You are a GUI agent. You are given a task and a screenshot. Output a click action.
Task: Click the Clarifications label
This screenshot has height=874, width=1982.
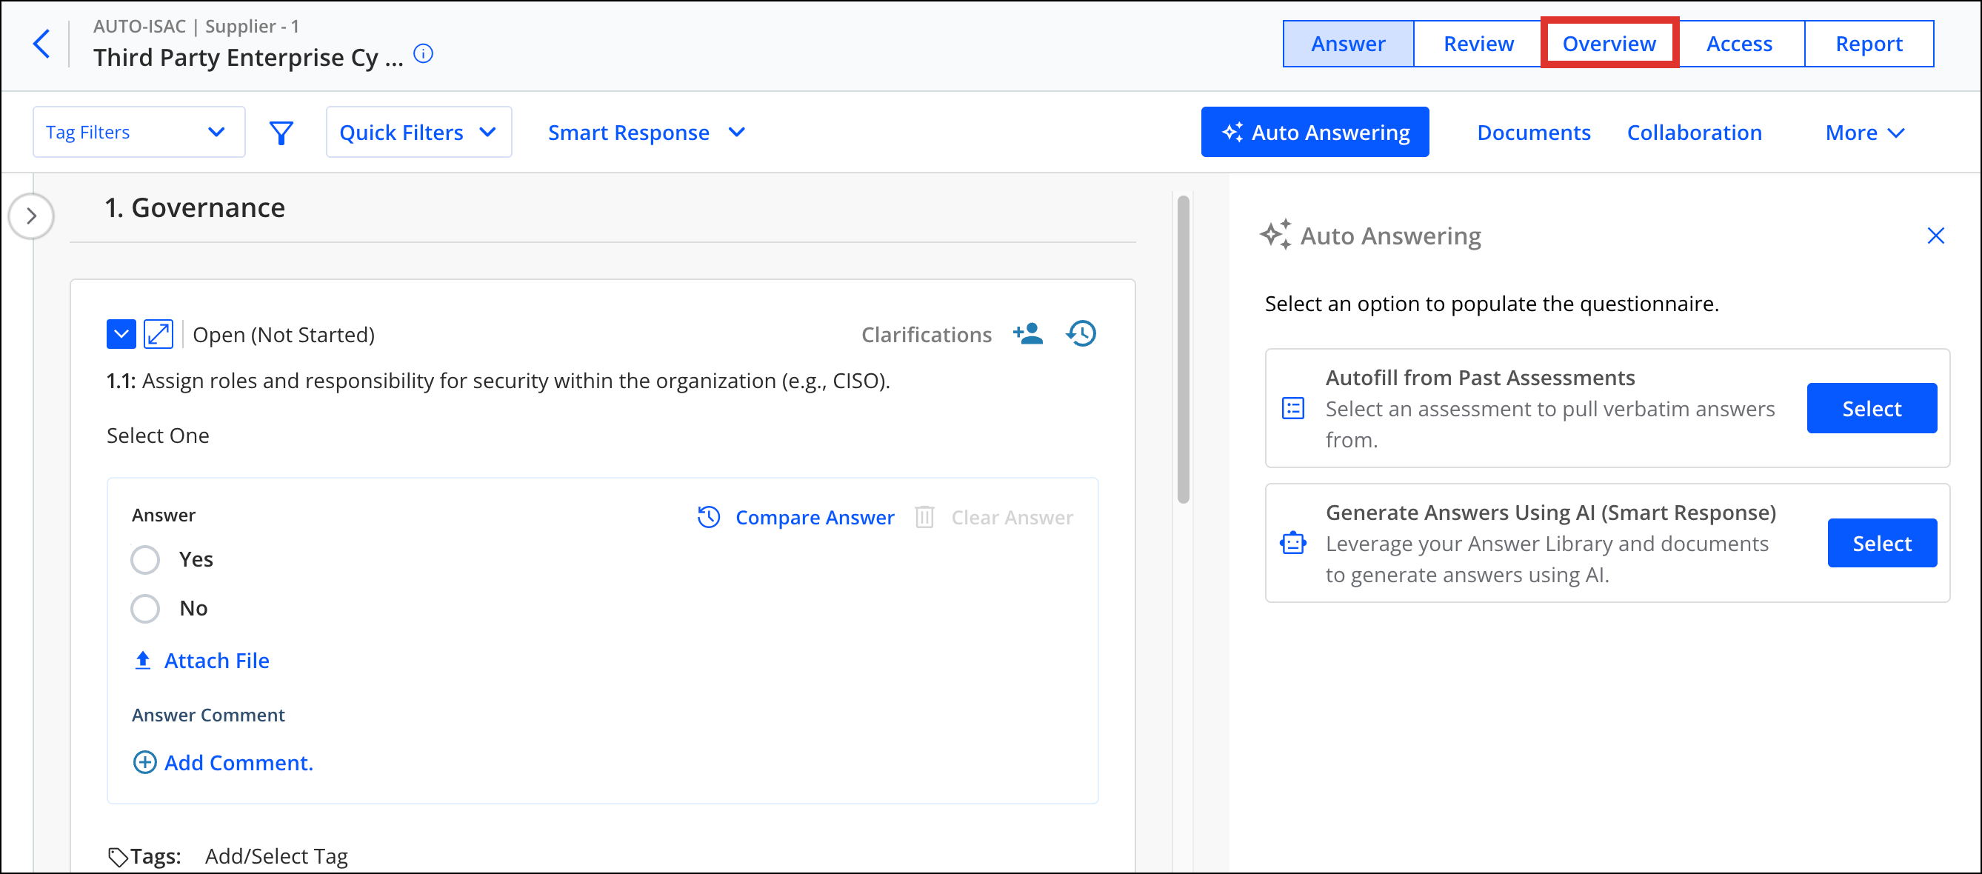[927, 335]
